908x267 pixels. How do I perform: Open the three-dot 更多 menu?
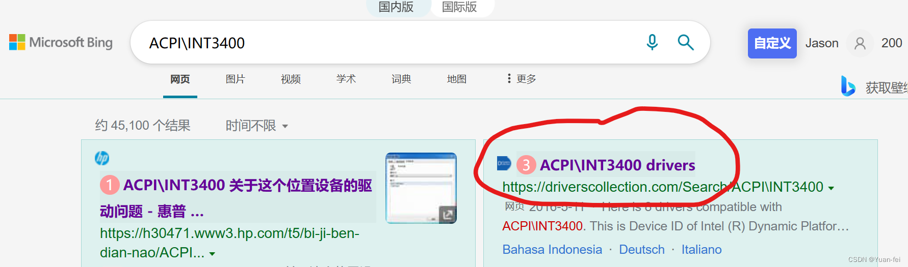[x=522, y=79]
